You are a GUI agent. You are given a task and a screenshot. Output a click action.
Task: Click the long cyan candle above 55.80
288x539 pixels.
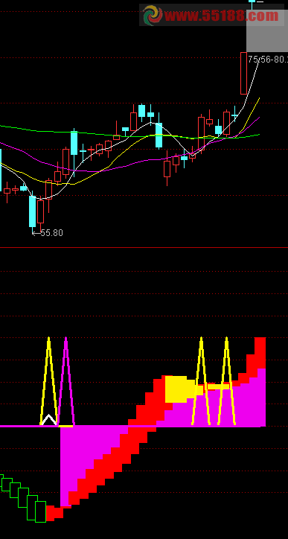[32, 211]
